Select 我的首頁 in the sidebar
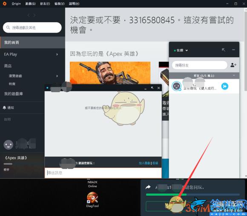Viewport: 247px width, 216px height. [32, 42]
